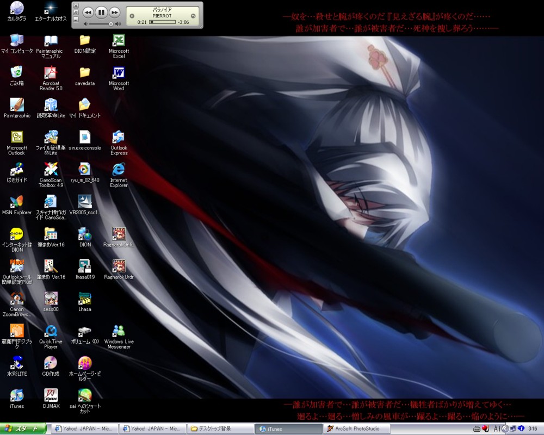Viewport: 544px width, 435px height.
Task: Select the sin.exe.console file icon
Action: 85,140
